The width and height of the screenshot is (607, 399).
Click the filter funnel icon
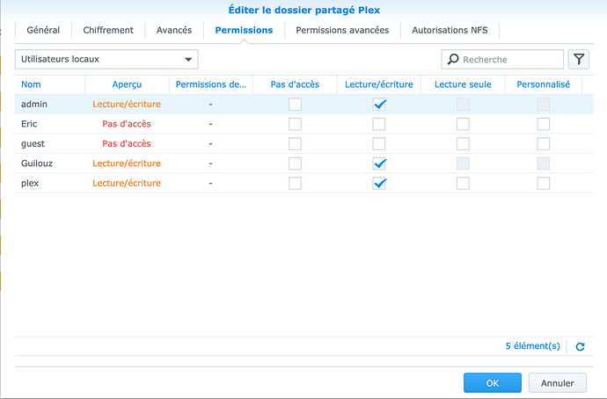(579, 60)
